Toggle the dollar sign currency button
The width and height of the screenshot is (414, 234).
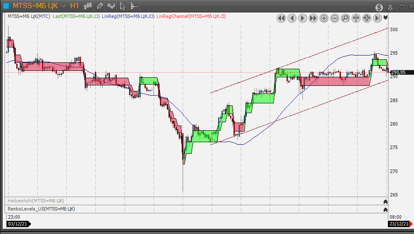coord(379,7)
